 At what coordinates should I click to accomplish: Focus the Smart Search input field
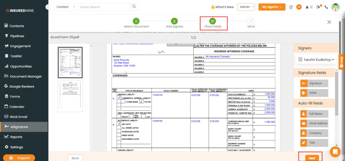tap(104, 7)
